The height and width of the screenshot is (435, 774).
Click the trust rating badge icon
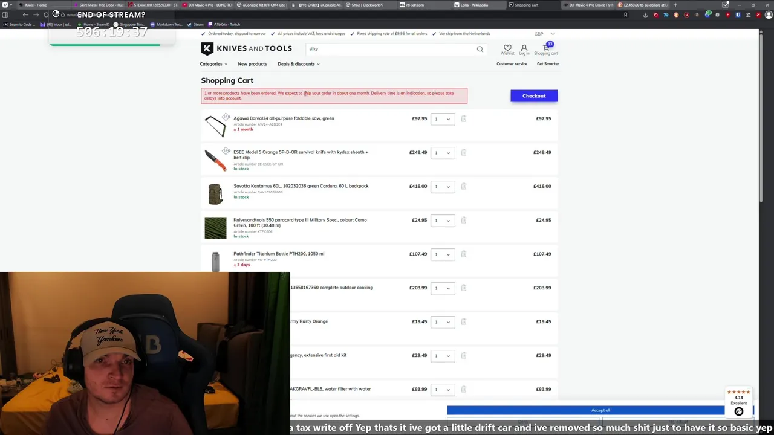(x=738, y=411)
